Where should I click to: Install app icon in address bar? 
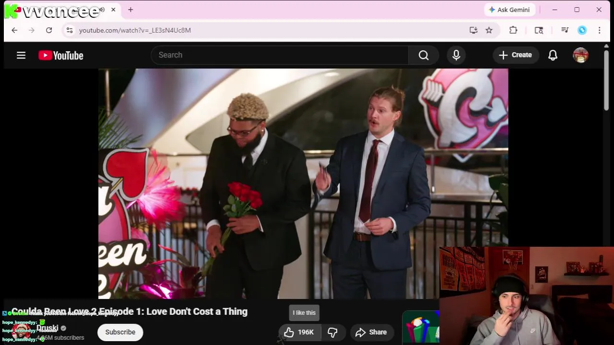pos(473,30)
